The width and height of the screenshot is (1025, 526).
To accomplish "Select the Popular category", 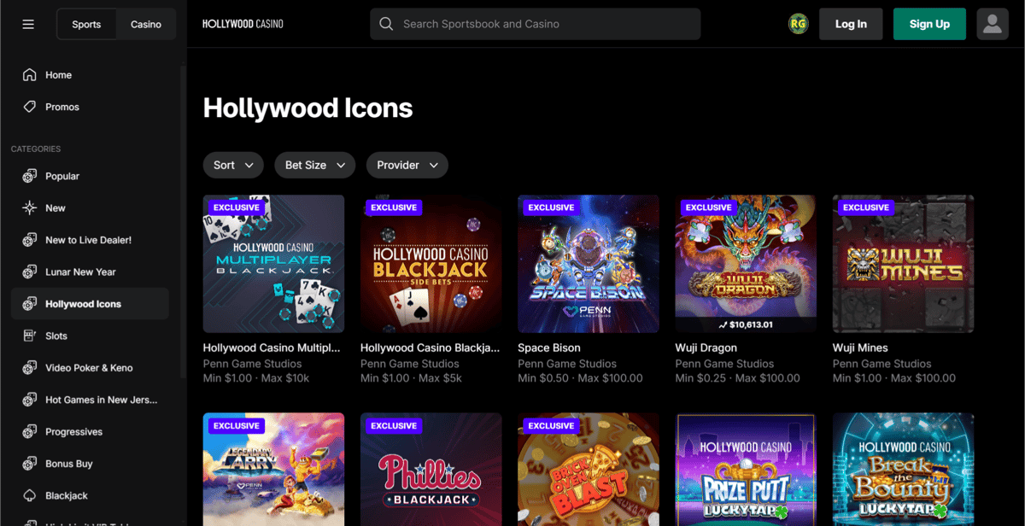I will click(x=90, y=176).
